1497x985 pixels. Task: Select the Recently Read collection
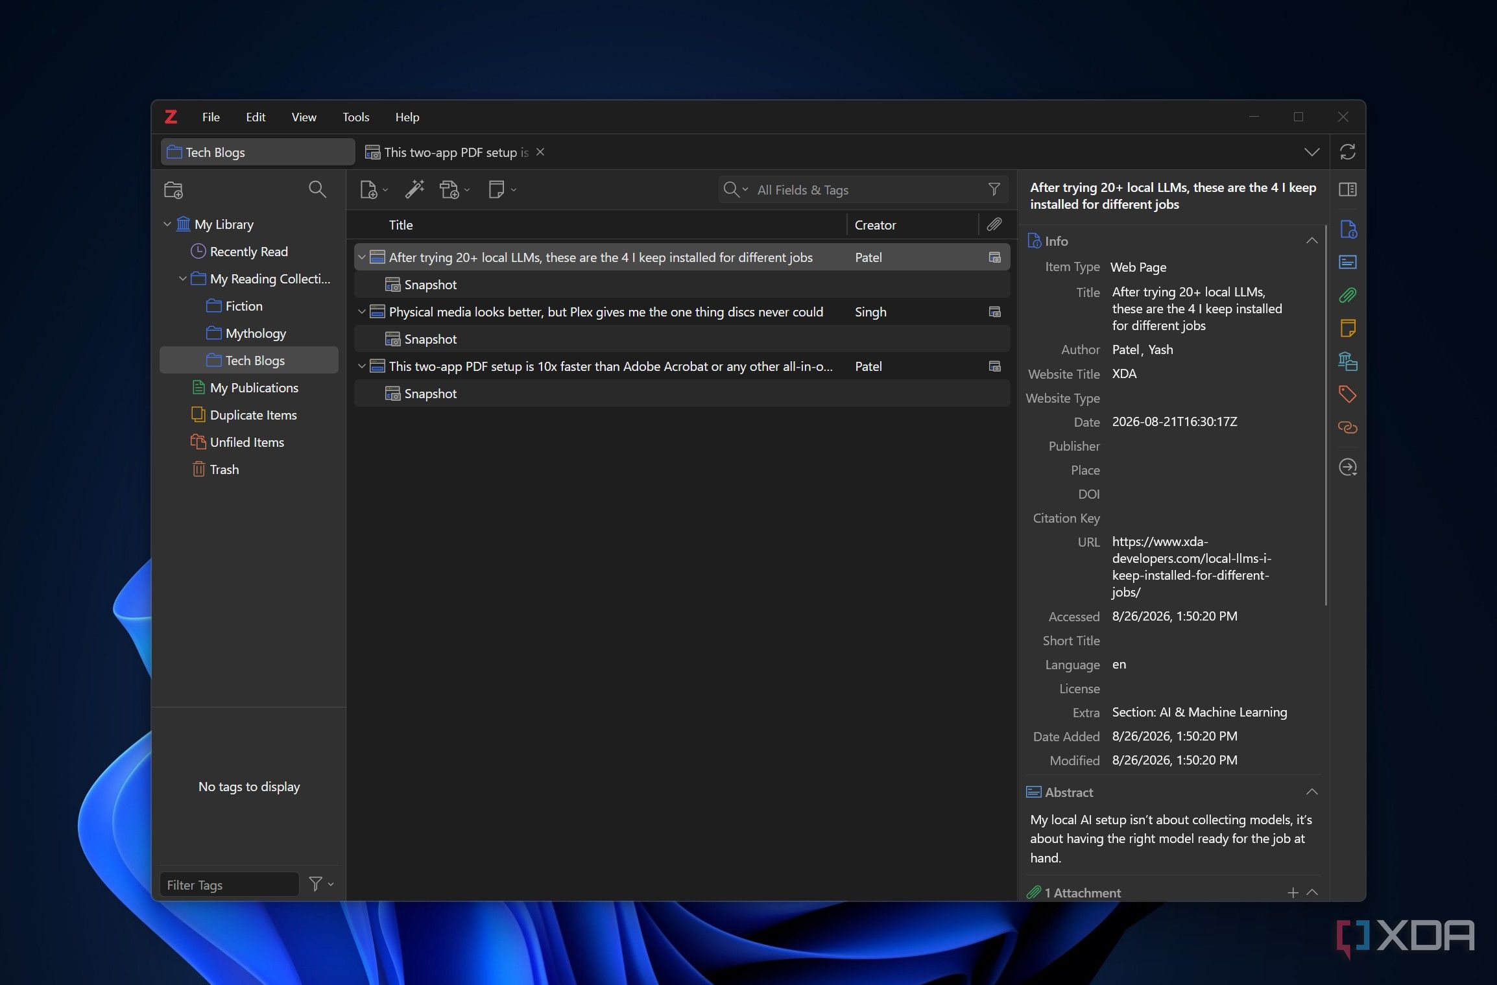pyautogui.click(x=249, y=252)
